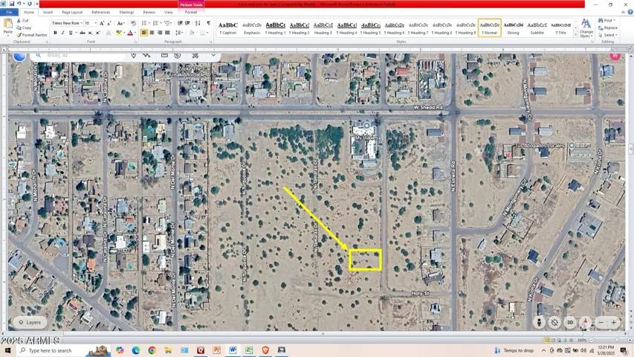634x357 pixels.
Task: Undo the last action
Action: 19,4
